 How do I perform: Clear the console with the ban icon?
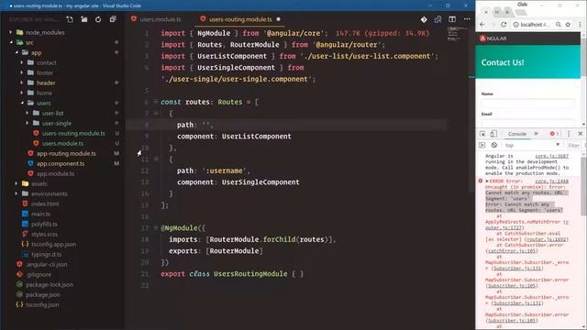[494, 145]
